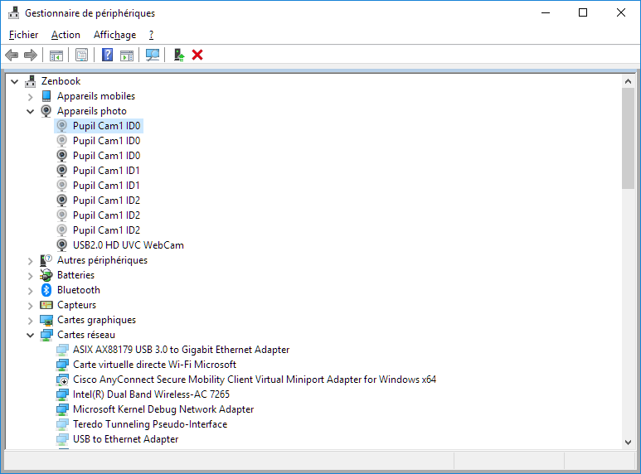641x474 pixels.
Task: Click the Device Manager title bar icon
Action: (x=13, y=13)
